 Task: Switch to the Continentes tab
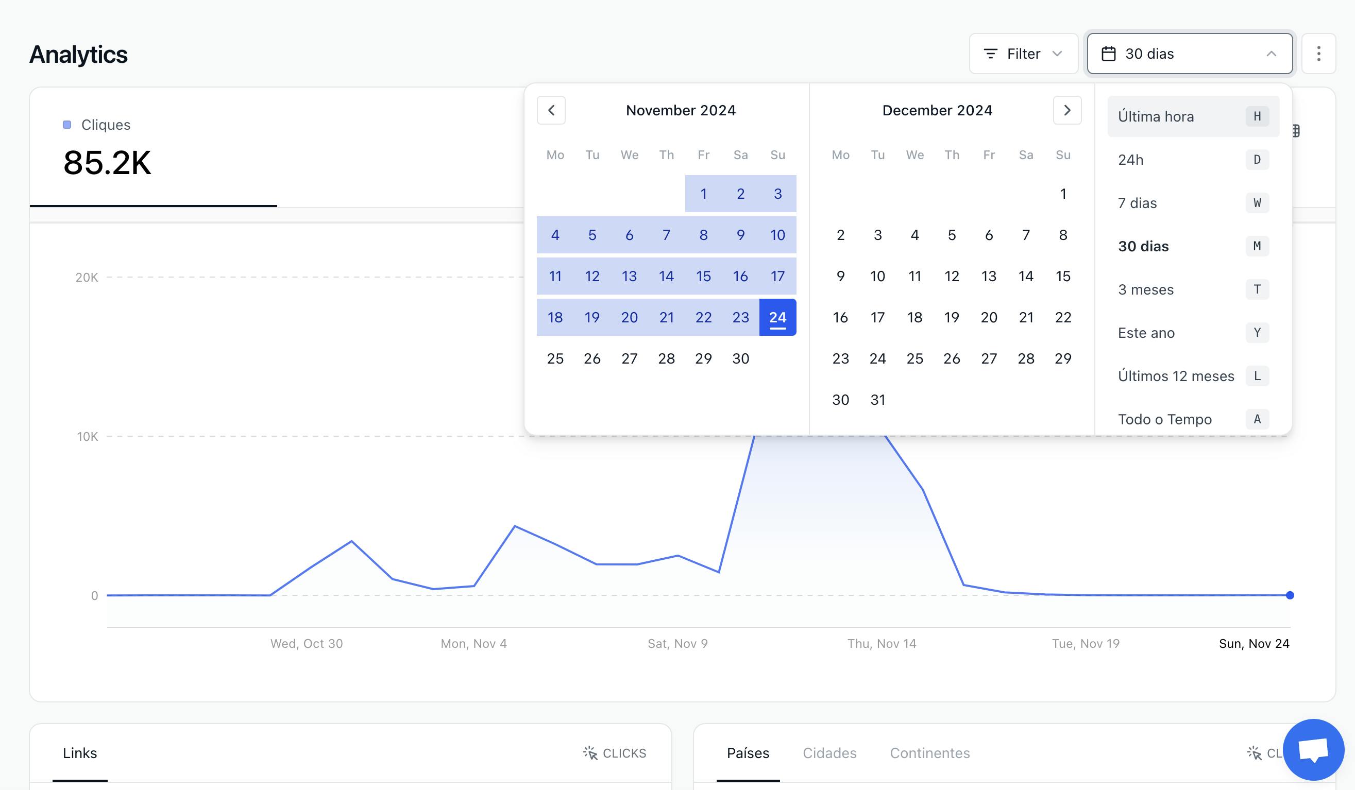pos(929,753)
